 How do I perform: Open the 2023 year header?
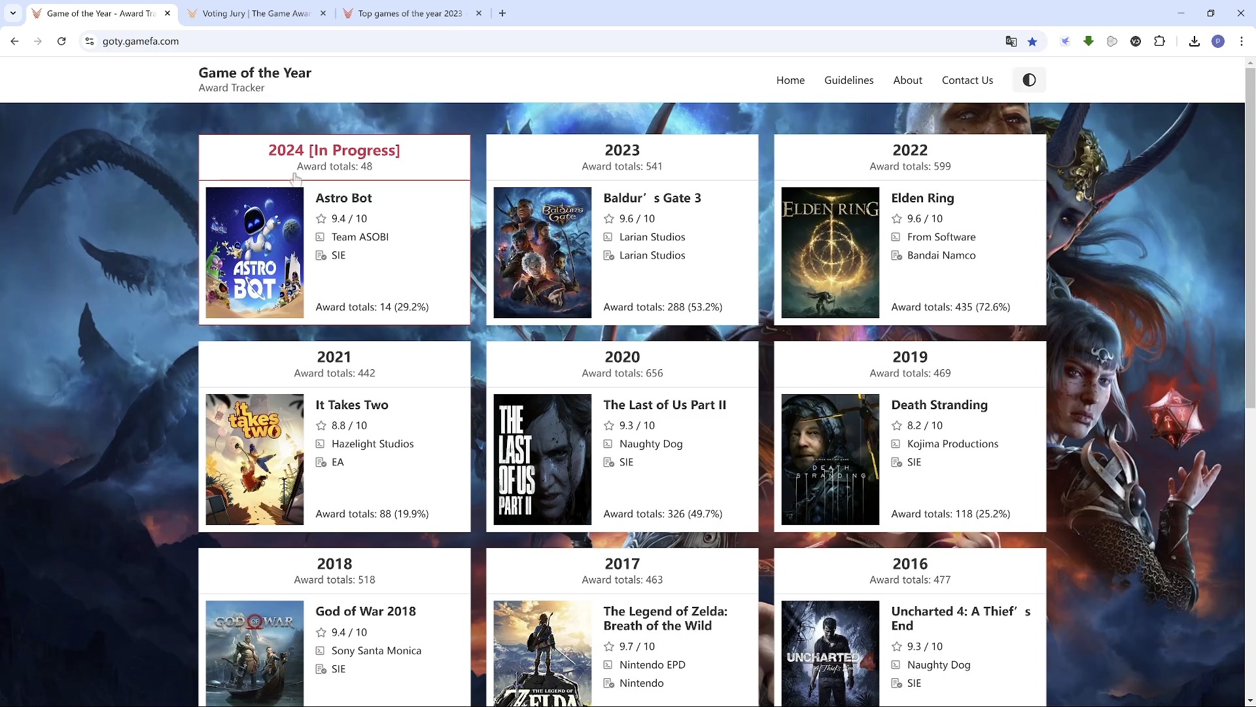pos(622,157)
